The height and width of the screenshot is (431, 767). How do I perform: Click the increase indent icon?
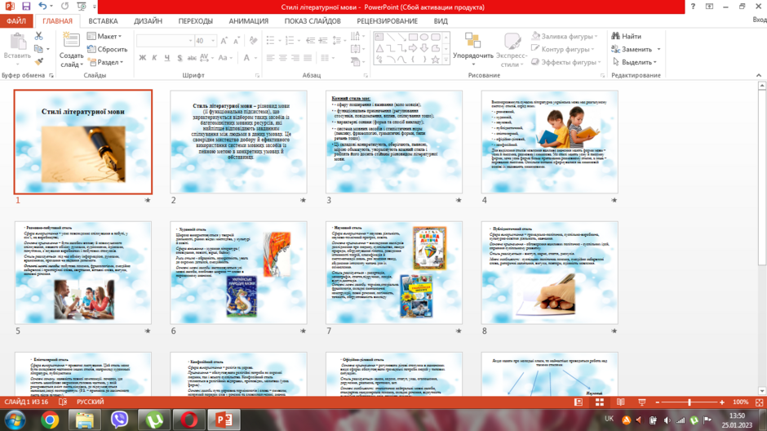323,41
